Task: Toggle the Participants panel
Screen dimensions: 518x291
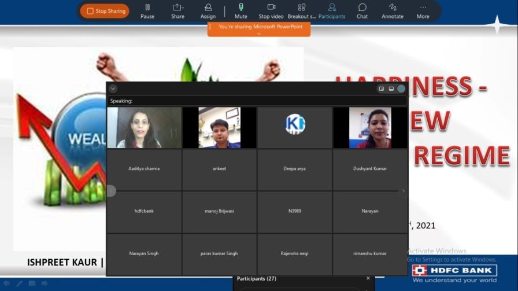Action: [332, 10]
